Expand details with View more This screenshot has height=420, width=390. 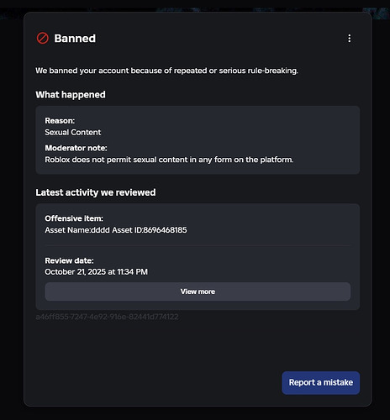coord(198,291)
